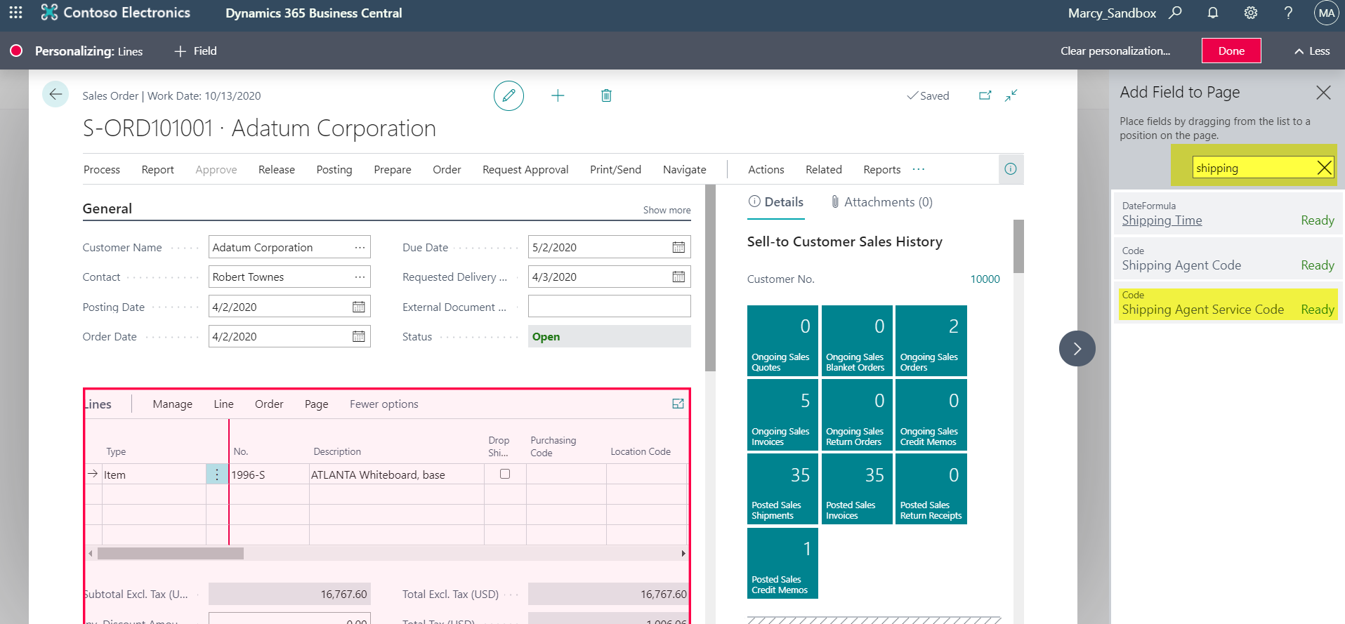Click the FactBox vertical scrollbar

1018,246
